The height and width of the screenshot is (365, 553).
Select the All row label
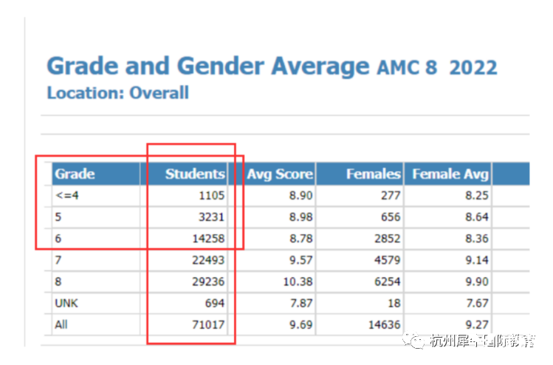pos(61,324)
